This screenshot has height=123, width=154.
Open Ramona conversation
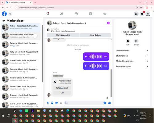[21, 70]
